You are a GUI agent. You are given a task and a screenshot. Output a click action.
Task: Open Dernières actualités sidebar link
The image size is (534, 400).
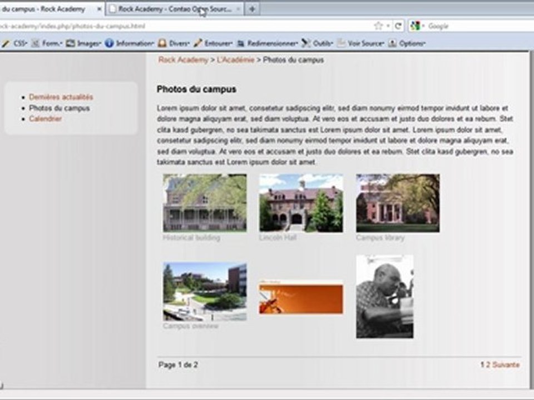[x=61, y=97]
